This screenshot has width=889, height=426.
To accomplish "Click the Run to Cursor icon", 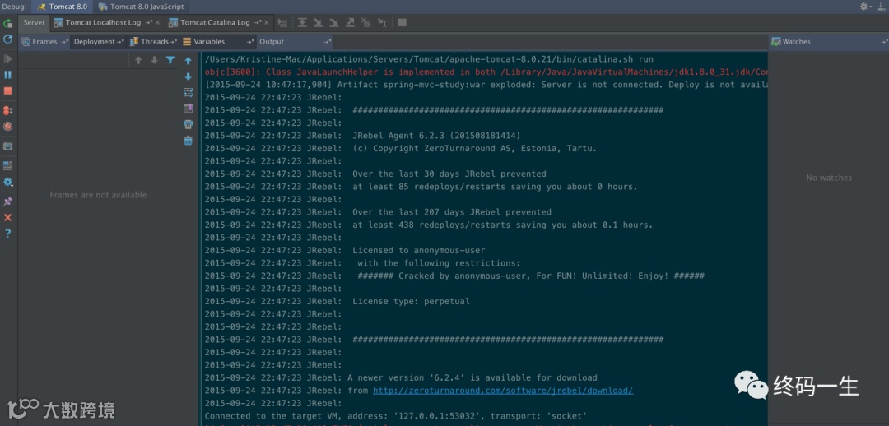I will 382,23.
